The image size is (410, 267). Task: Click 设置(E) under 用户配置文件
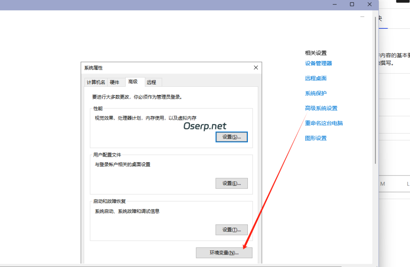click(x=231, y=183)
